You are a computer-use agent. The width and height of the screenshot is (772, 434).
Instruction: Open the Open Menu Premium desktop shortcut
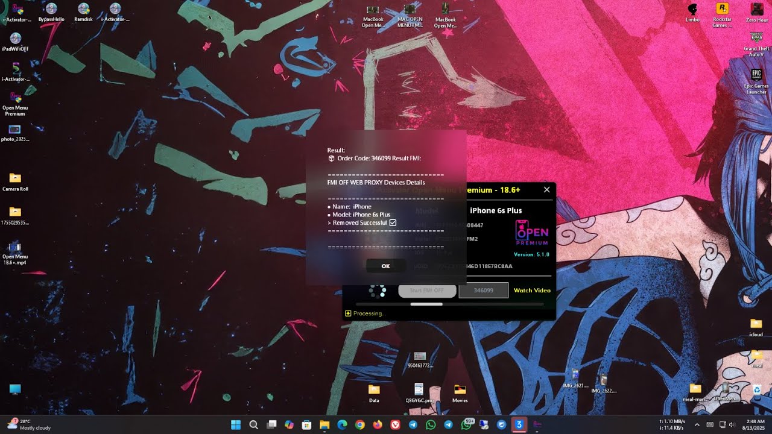point(16,104)
